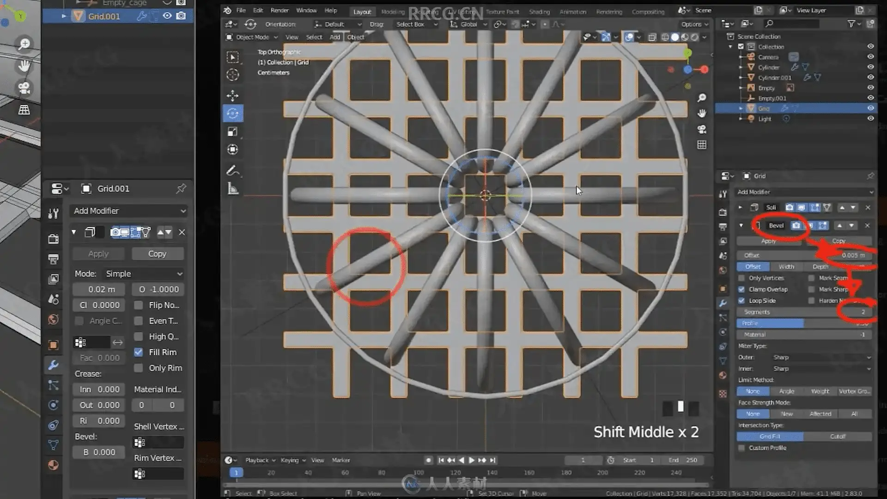Uncheck Fill Rim option
This screenshot has width=887, height=499.
click(138, 352)
